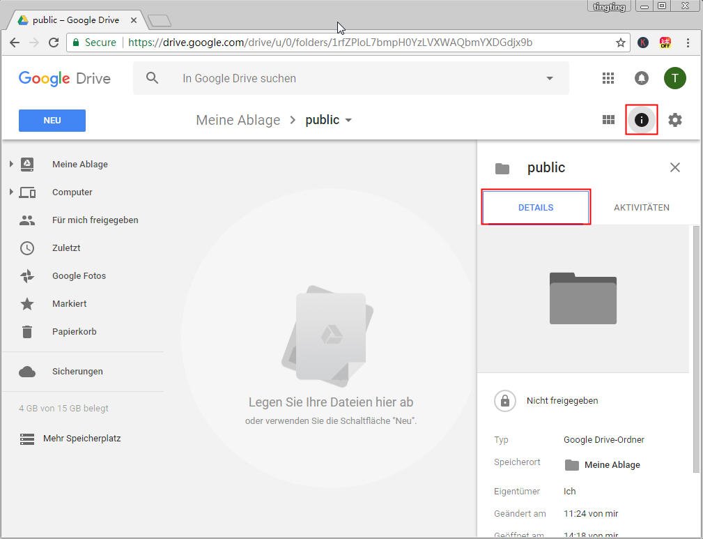Screen dimensions: 703x539
Task: Click the details panel scrollbar
Action: (696, 349)
